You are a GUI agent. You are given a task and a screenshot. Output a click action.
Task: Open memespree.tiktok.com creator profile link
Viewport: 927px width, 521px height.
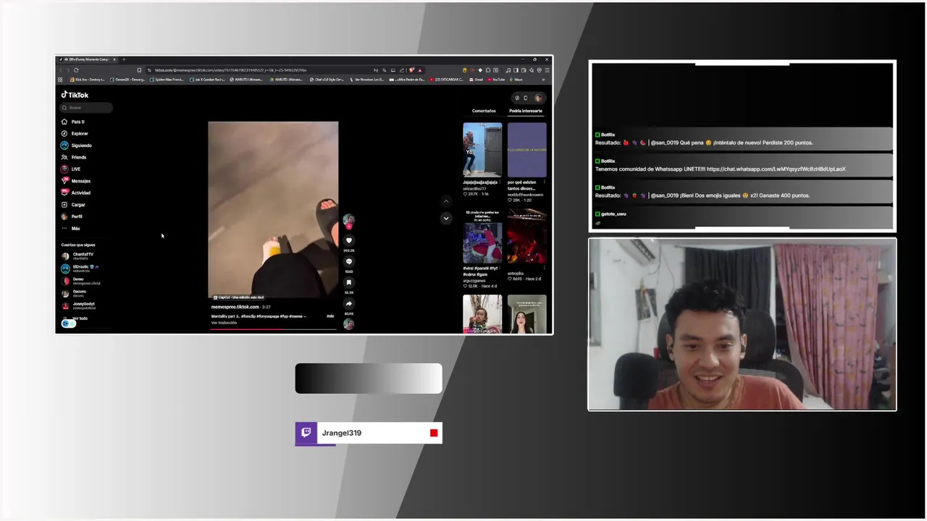coord(235,307)
